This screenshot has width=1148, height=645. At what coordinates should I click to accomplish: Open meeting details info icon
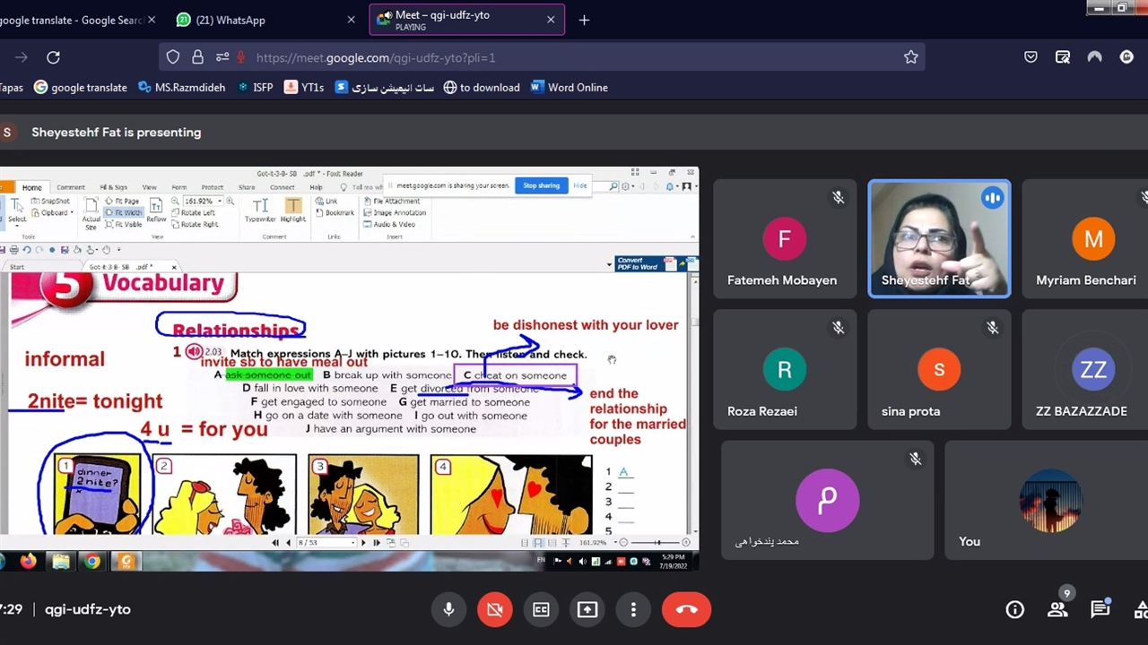1014,609
